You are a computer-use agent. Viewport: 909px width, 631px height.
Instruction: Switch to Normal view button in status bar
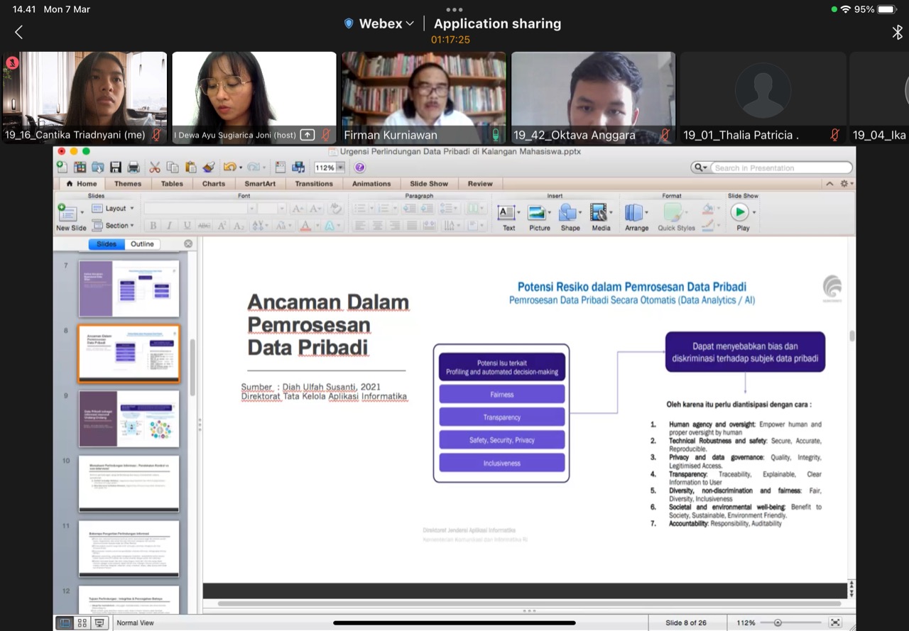[65, 622]
